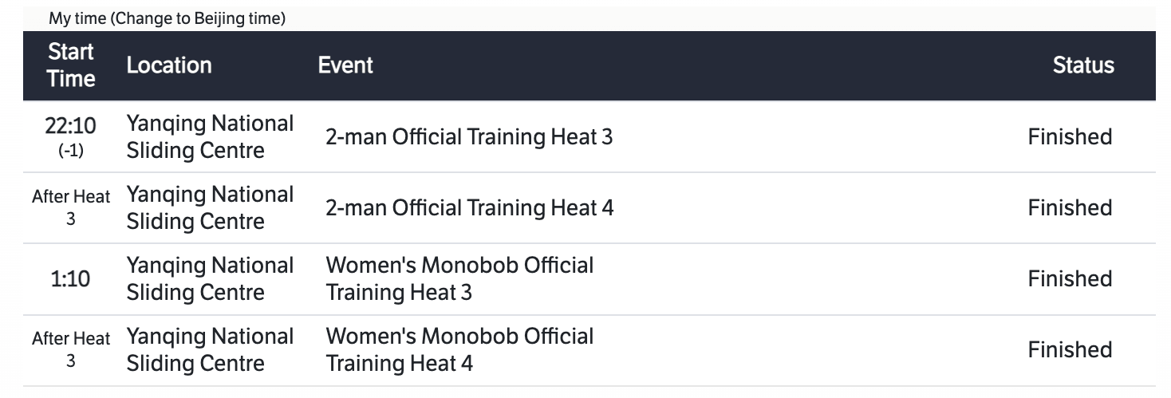The height and width of the screenshot is (398, 1171).
Task: Select the location for Women's Monobob Heat 3
Action: (x=210, y=279)
